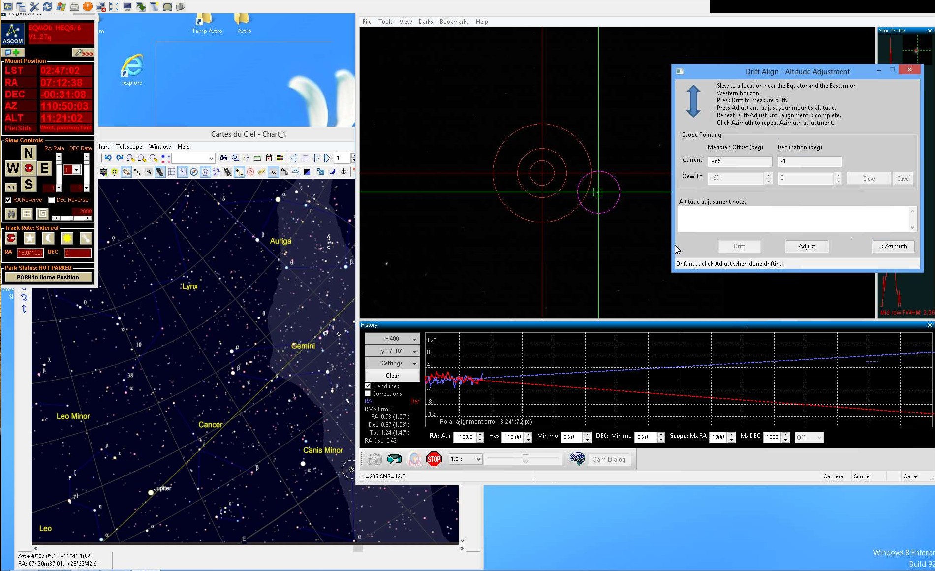Click the PHD camera connect icon
This screenshot has height=571, width=935.
tap(374, 459)
